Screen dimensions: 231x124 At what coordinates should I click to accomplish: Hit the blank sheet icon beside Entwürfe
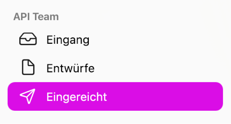point(28,68)
